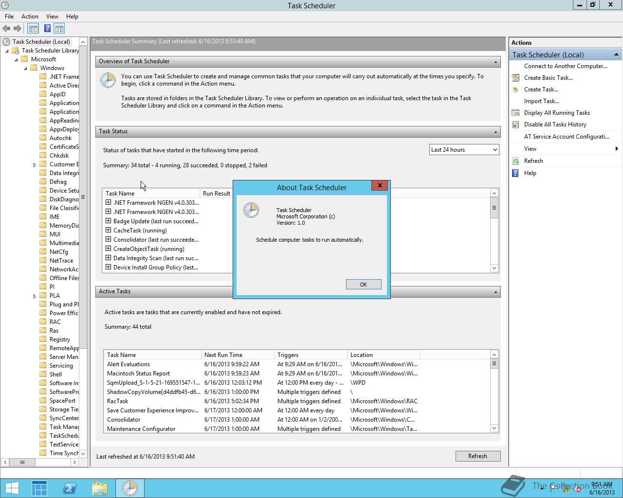Click the blue Help toolbar icon

47,29
